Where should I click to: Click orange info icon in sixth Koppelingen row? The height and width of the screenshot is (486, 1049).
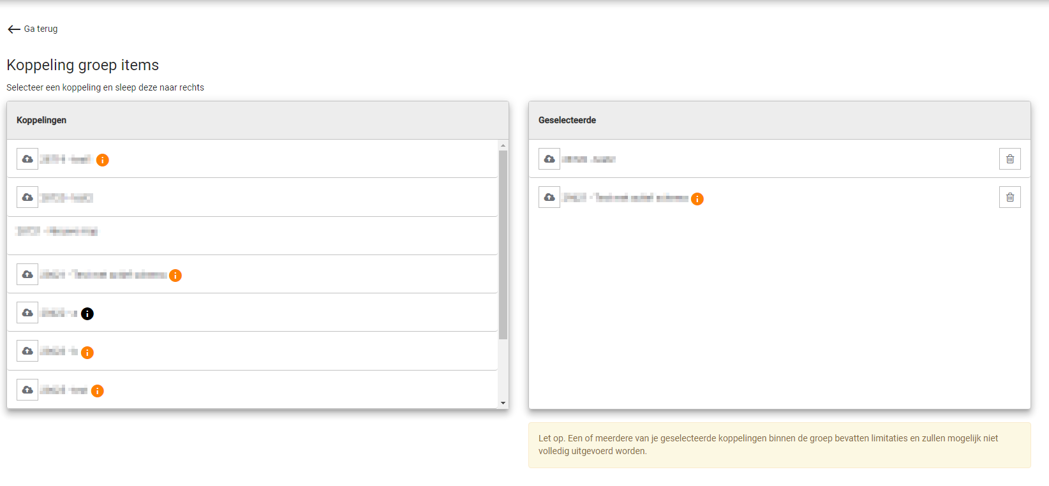pos(87,353)
